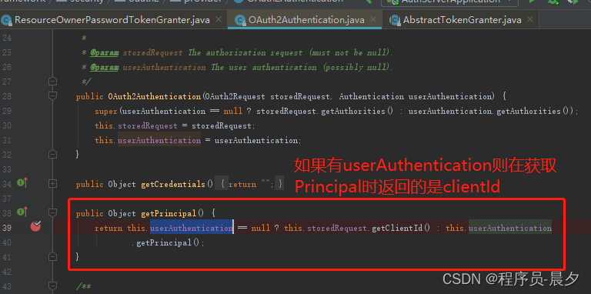Close the AbstractTokenGranter.java tab
Image resolution: width=591 pixels, height=294 pixels.
[x=529, y=20]
